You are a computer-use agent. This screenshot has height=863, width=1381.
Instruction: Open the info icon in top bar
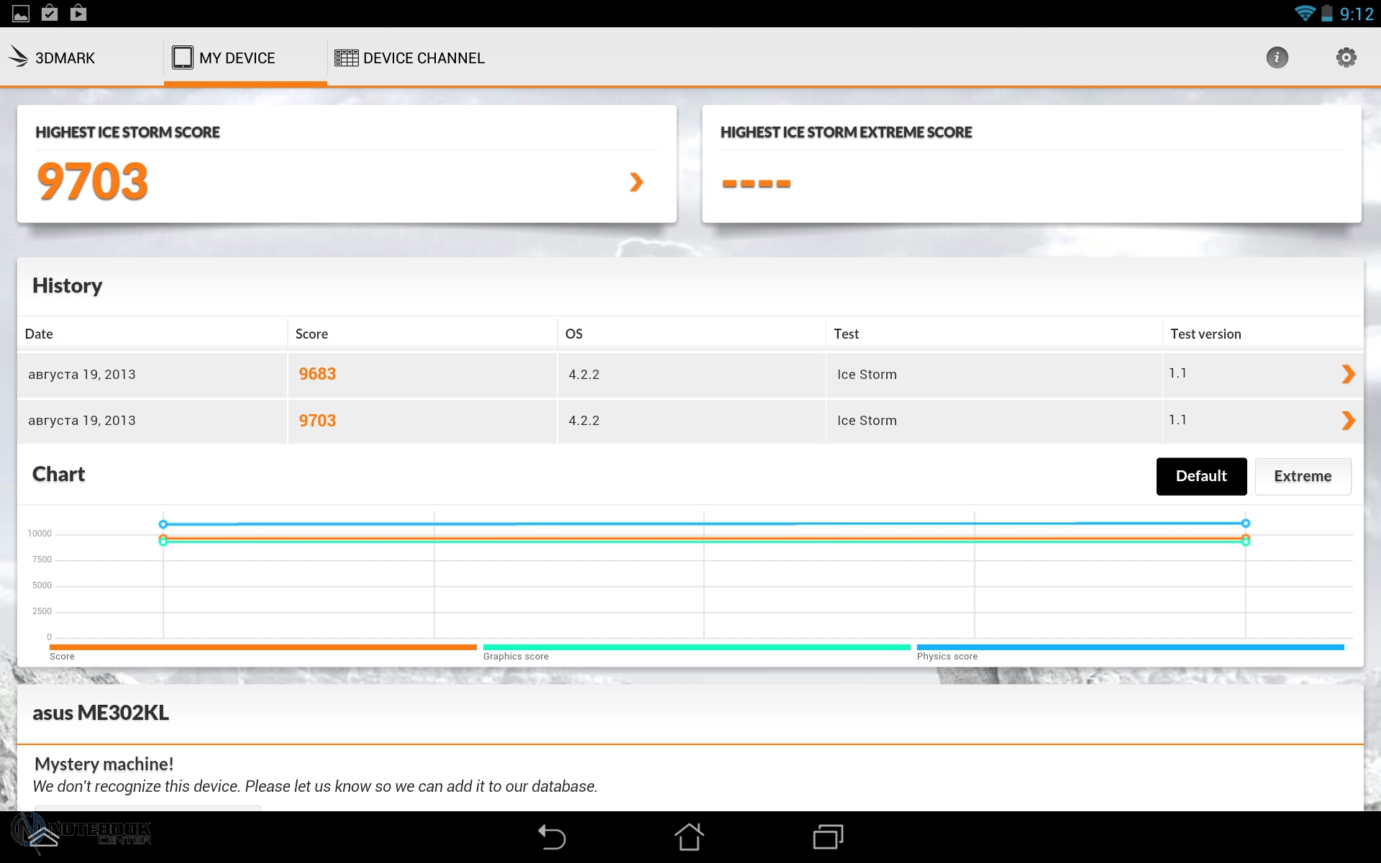point(1277,58)
